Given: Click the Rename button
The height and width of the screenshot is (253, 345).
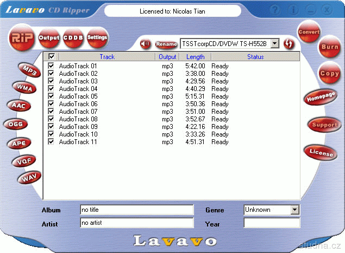Looking at the screenshot, I should click(166, 44).
